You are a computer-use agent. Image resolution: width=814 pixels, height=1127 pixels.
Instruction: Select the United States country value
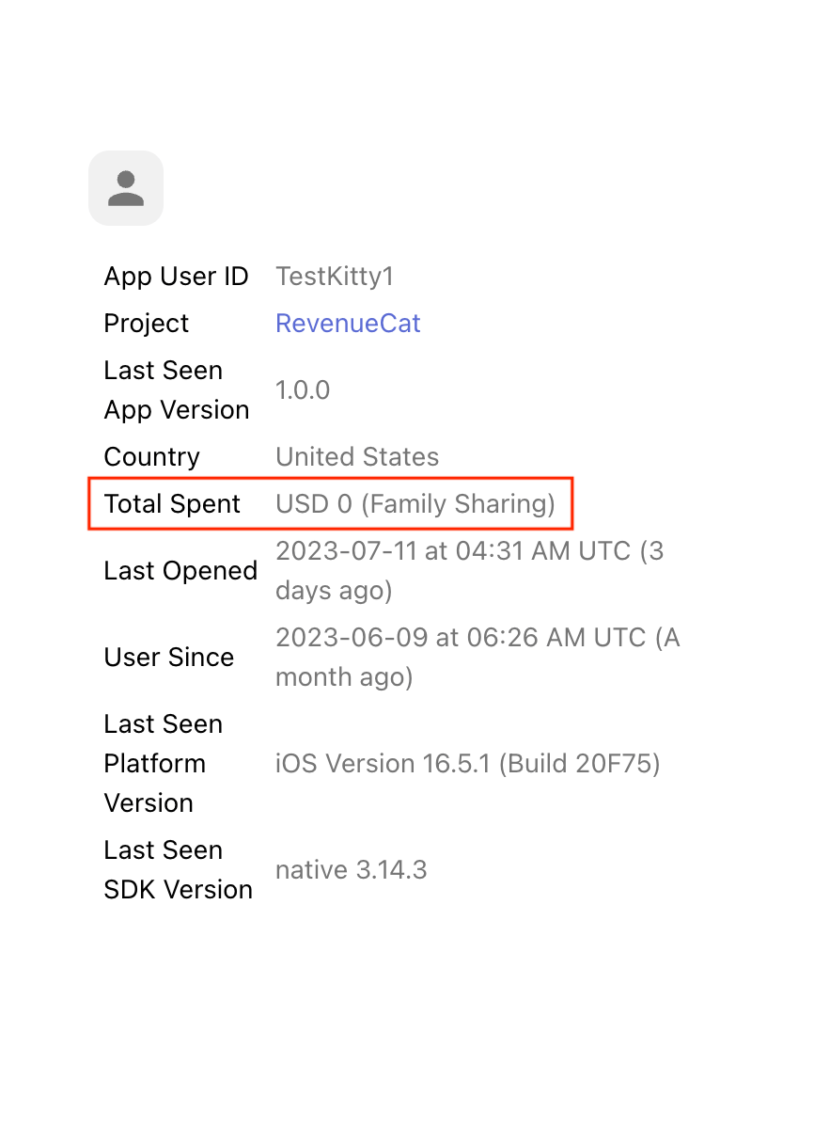tap(357, 457)
